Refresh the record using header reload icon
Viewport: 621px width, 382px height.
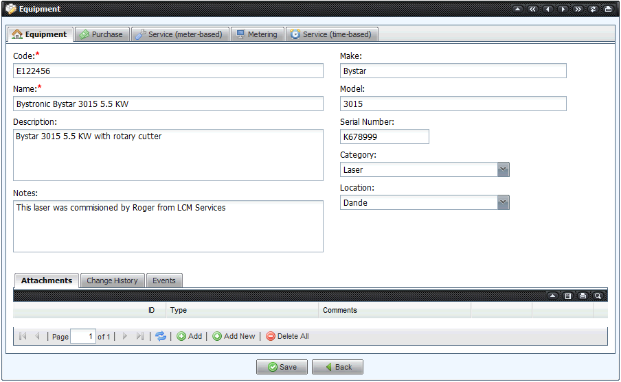pyautogui.click(x=593, y=10)
